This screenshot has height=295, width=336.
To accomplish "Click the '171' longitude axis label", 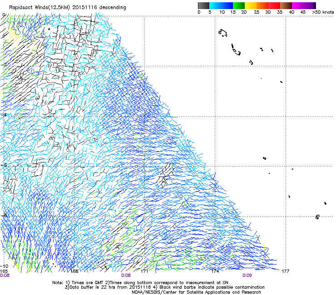I will pos(144,271).
